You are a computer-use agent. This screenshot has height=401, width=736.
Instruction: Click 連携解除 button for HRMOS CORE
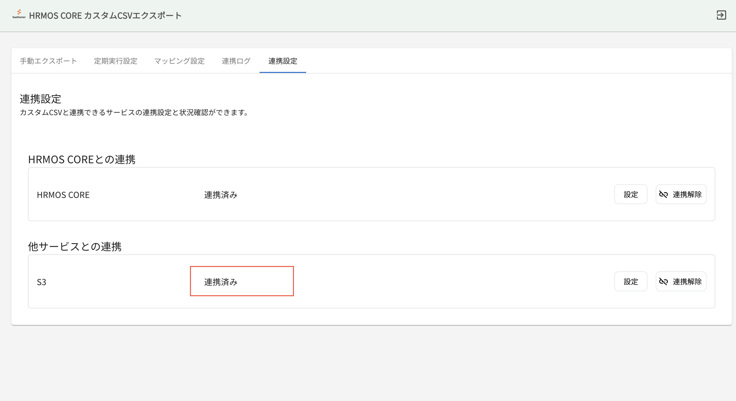point(687,195)
